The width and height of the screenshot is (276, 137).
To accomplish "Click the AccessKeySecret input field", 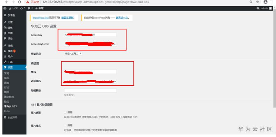I will click(x=90, y=44).
